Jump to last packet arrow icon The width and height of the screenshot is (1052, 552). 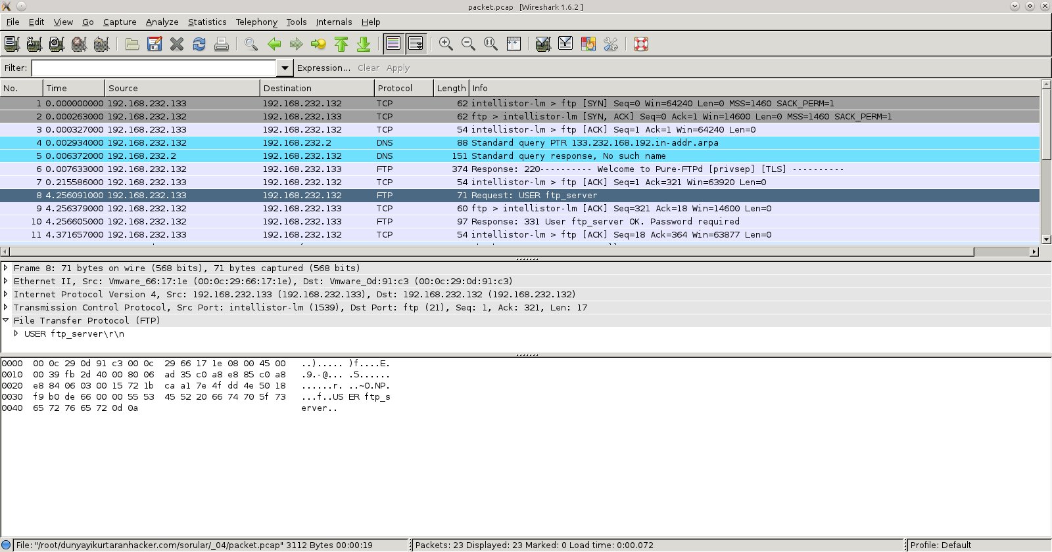coord(364,44)
